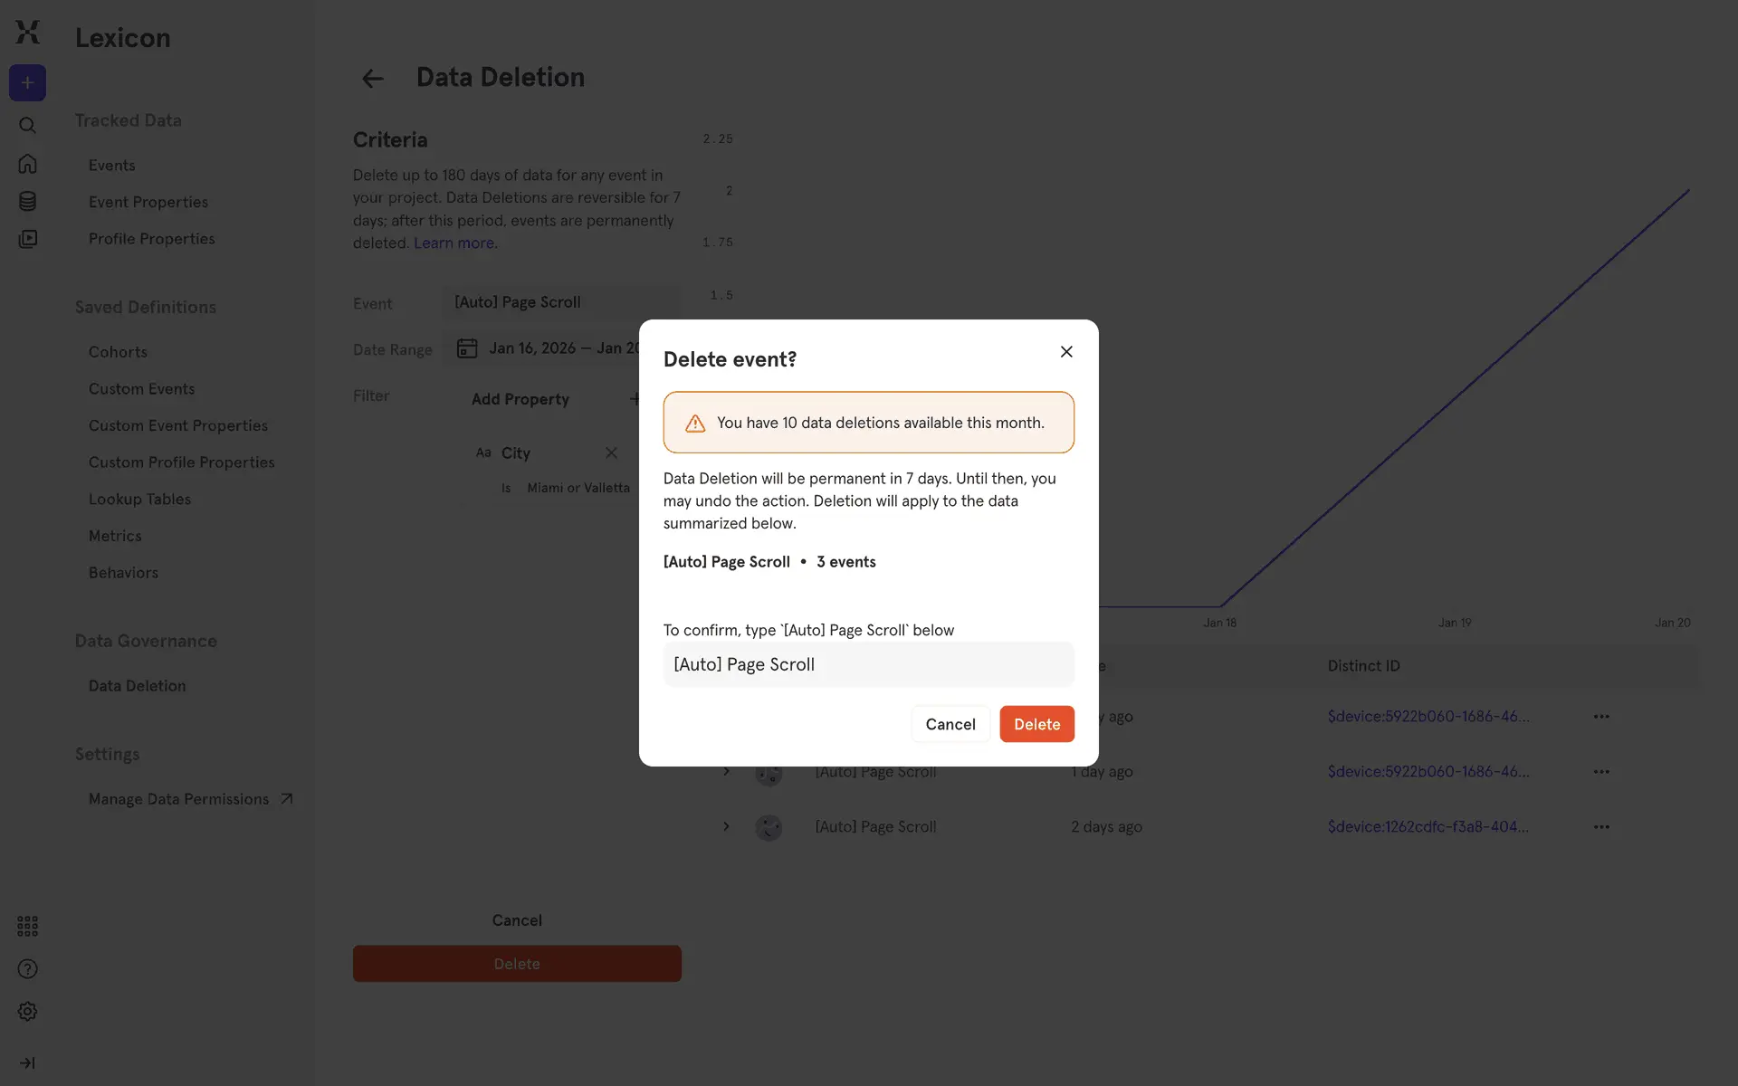Open the settings gear icon
The height and width of the screenshot is (1086, 1738).
27,1012
